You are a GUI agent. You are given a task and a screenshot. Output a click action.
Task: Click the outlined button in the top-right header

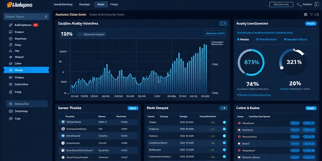281,4
